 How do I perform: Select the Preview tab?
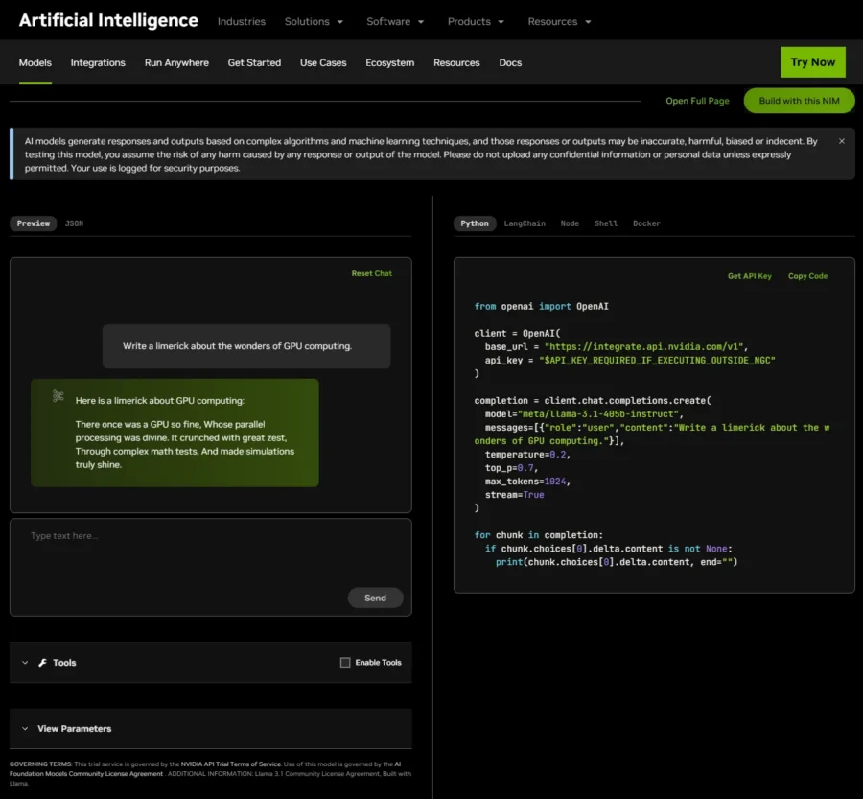click(33, 223)
